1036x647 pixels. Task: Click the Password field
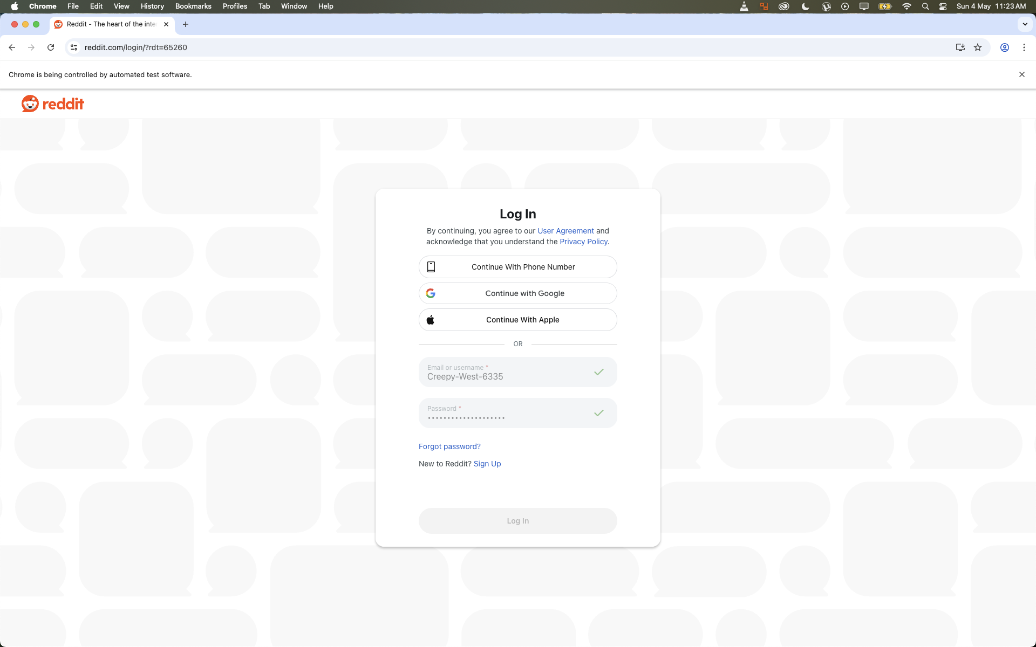tap(518, 413)
